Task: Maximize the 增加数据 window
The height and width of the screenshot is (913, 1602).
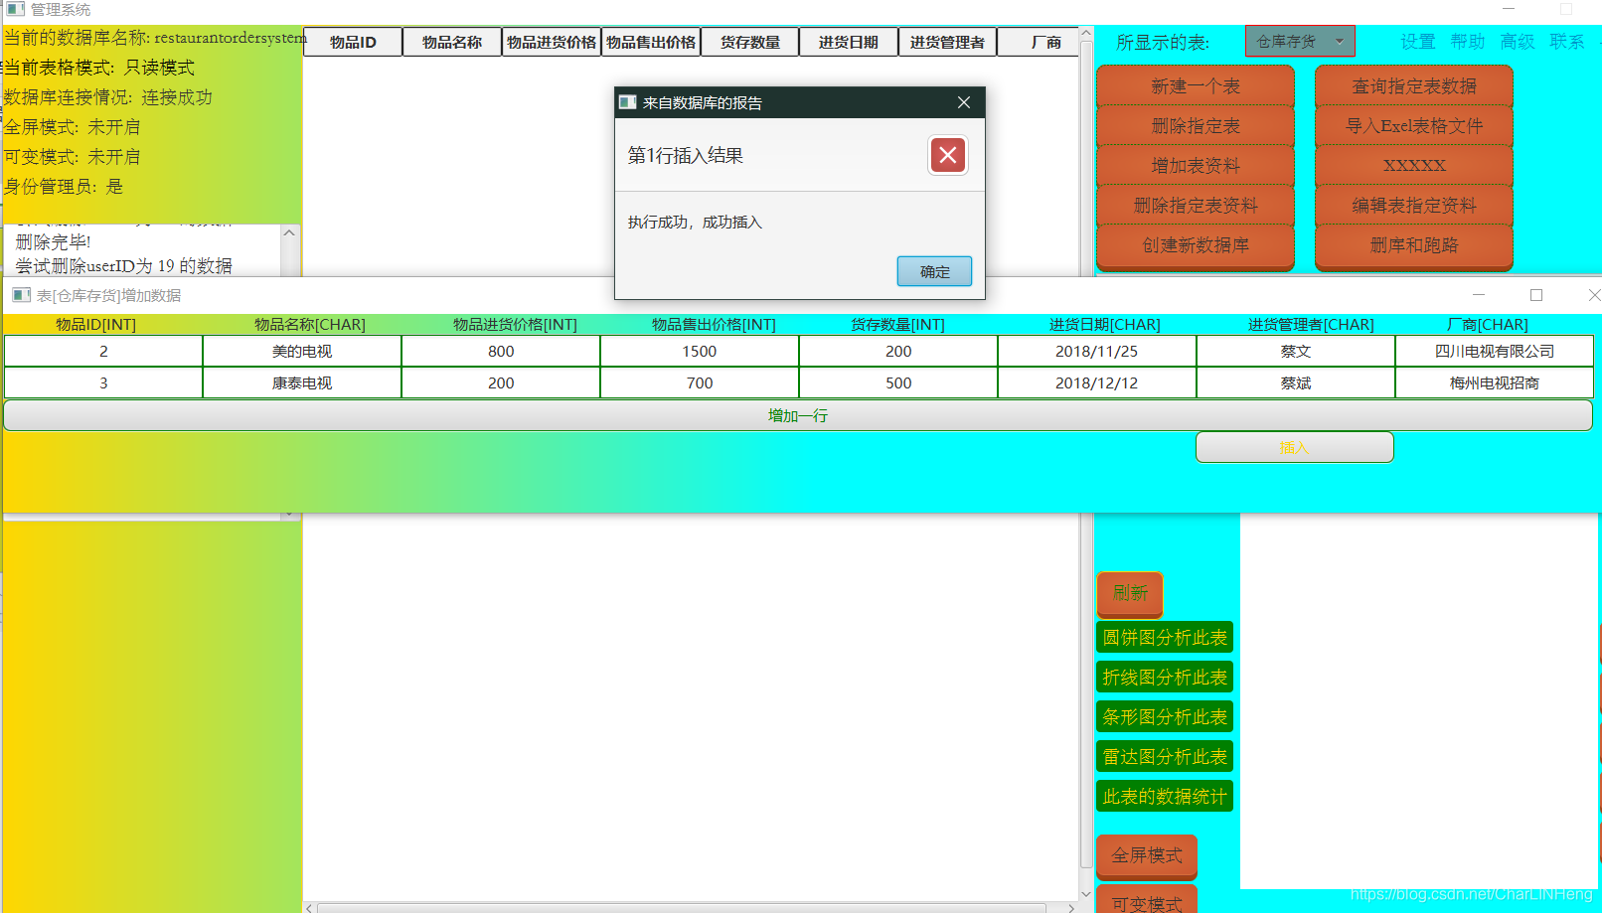Action: click(1536, 295)
